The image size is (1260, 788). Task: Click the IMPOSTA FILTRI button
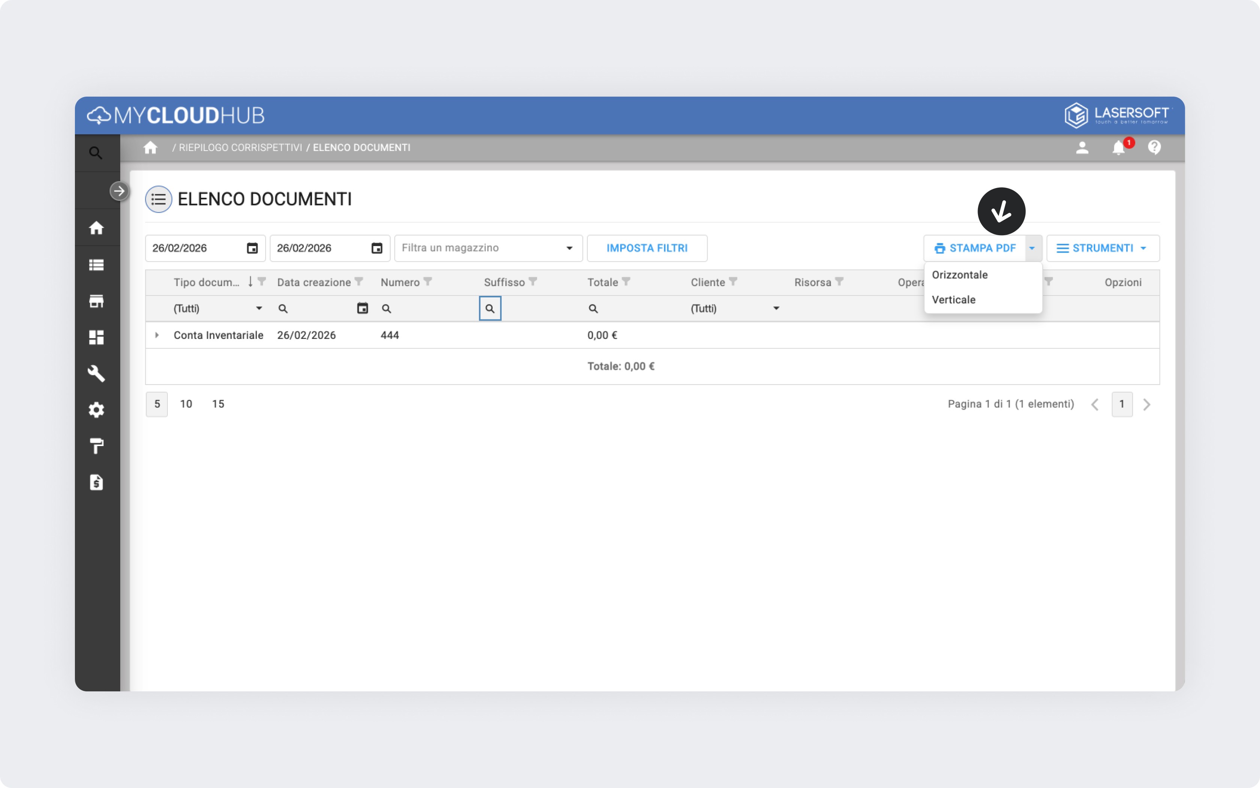[x=647, y=248]
